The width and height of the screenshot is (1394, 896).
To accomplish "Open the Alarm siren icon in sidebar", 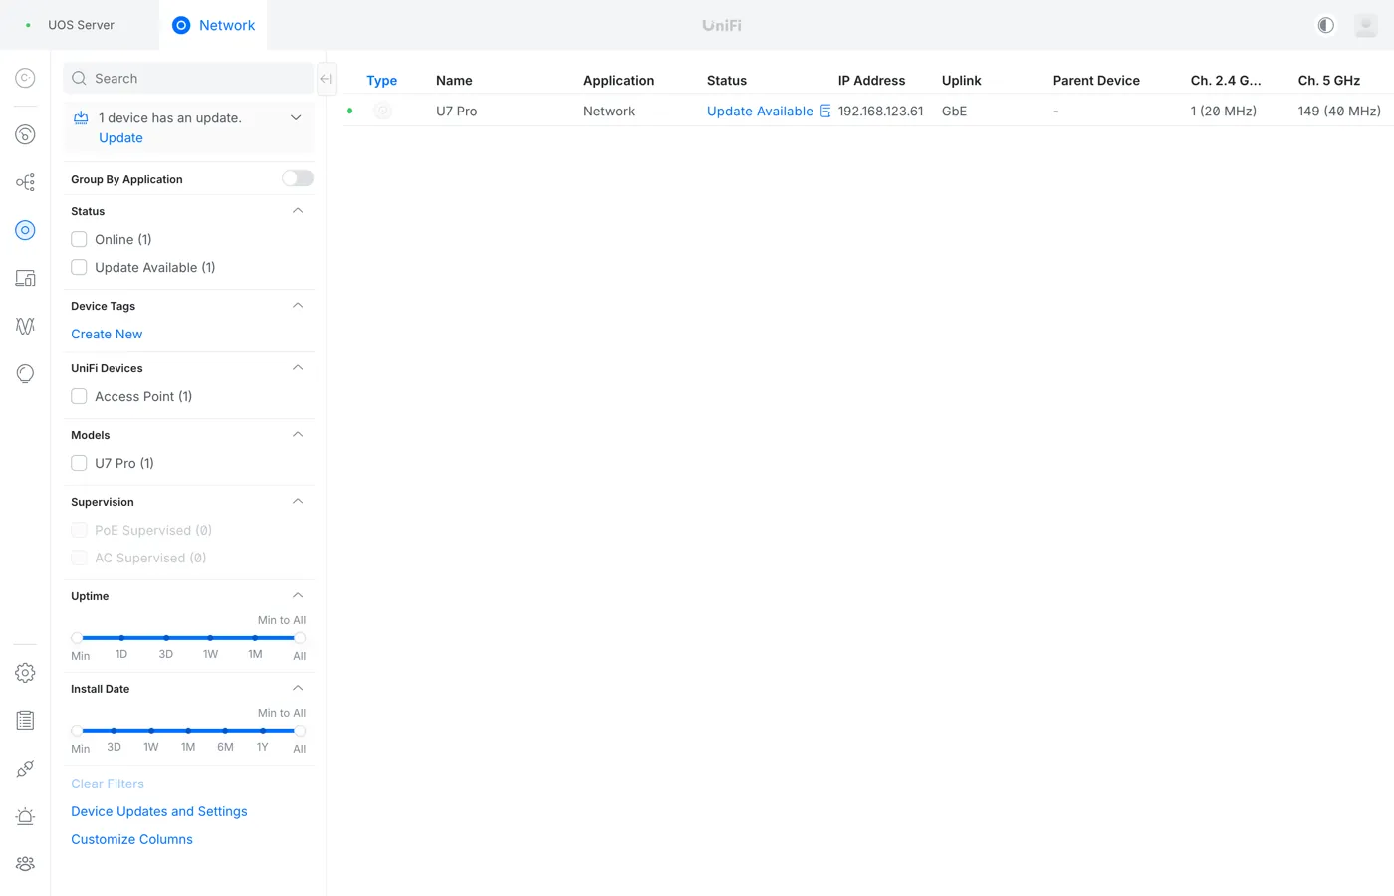I will point(25,816).
